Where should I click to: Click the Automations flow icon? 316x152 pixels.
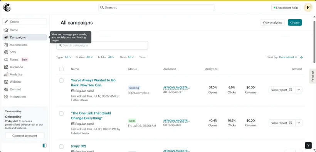[x=6, y=45]
